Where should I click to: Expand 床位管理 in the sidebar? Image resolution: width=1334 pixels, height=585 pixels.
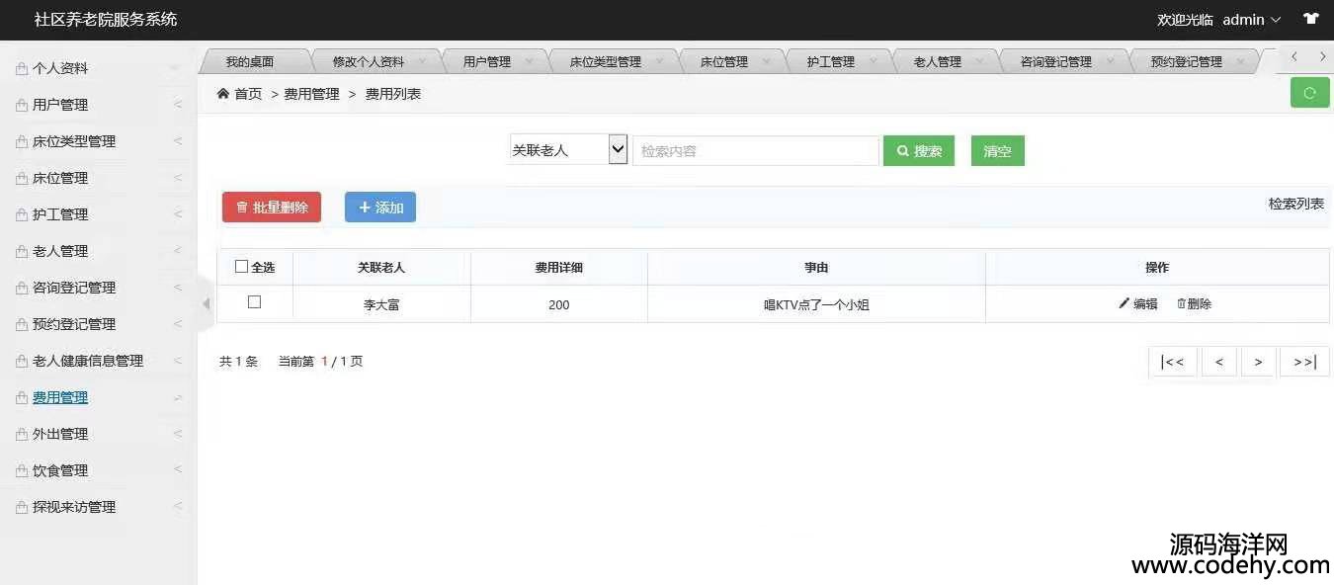[60, 178]
